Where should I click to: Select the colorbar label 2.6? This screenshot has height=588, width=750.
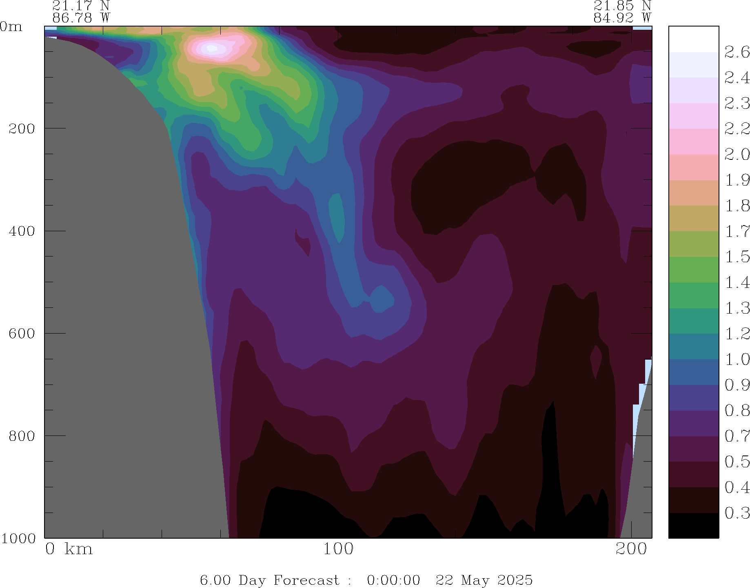click(737, 52)
